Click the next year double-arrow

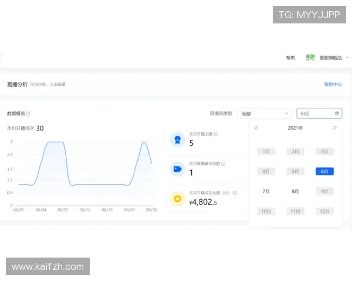click(334, 128)
